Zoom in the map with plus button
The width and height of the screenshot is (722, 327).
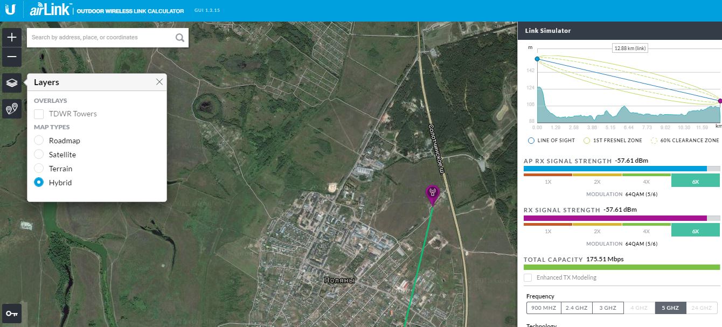point(12,38)
